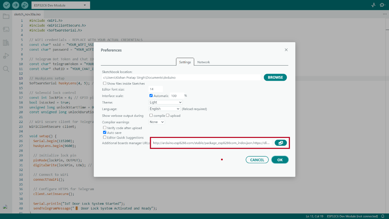Disable the Auto save checkbox
The height and width of the screenshot is (219, 389).
coord(105,133)
